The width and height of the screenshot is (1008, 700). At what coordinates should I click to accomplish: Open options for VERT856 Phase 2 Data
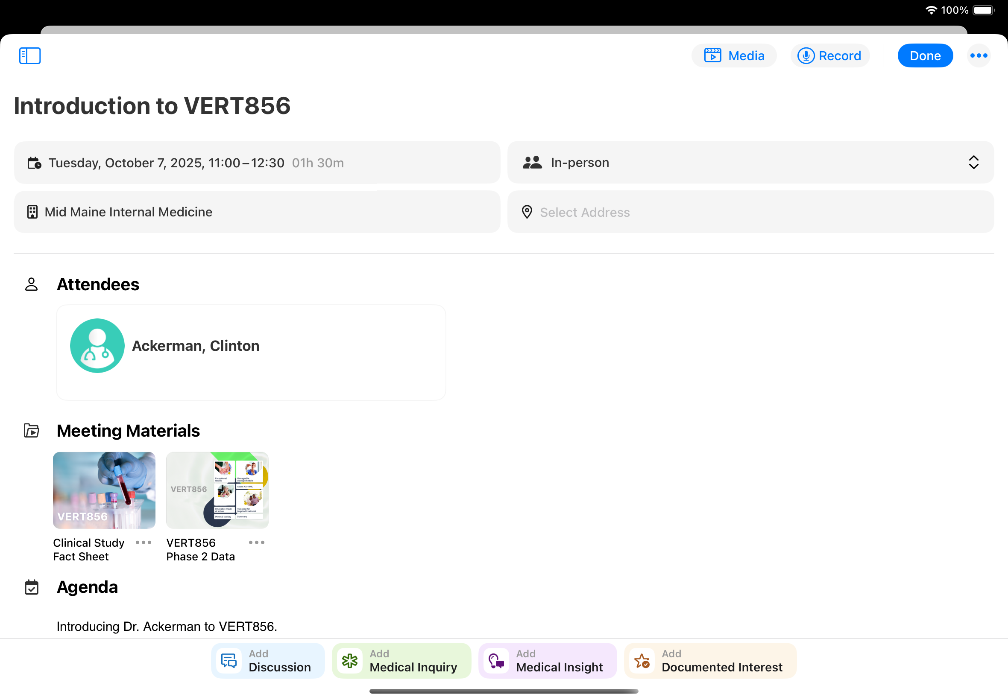point(256,542)
